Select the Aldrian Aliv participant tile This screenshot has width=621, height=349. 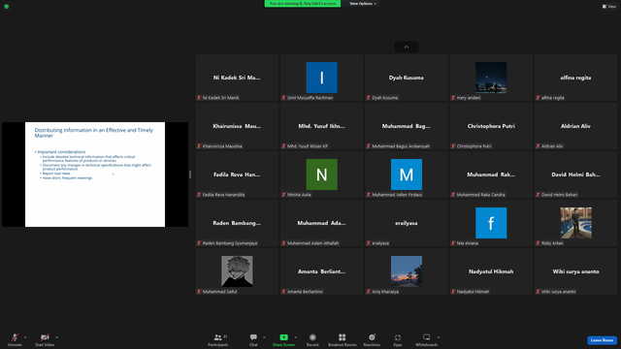575,126
